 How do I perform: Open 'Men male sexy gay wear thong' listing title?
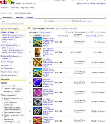[48, 52]
